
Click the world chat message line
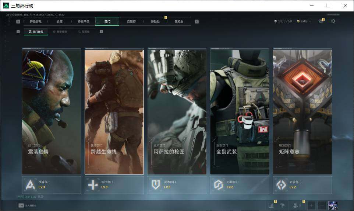(30, 197)
